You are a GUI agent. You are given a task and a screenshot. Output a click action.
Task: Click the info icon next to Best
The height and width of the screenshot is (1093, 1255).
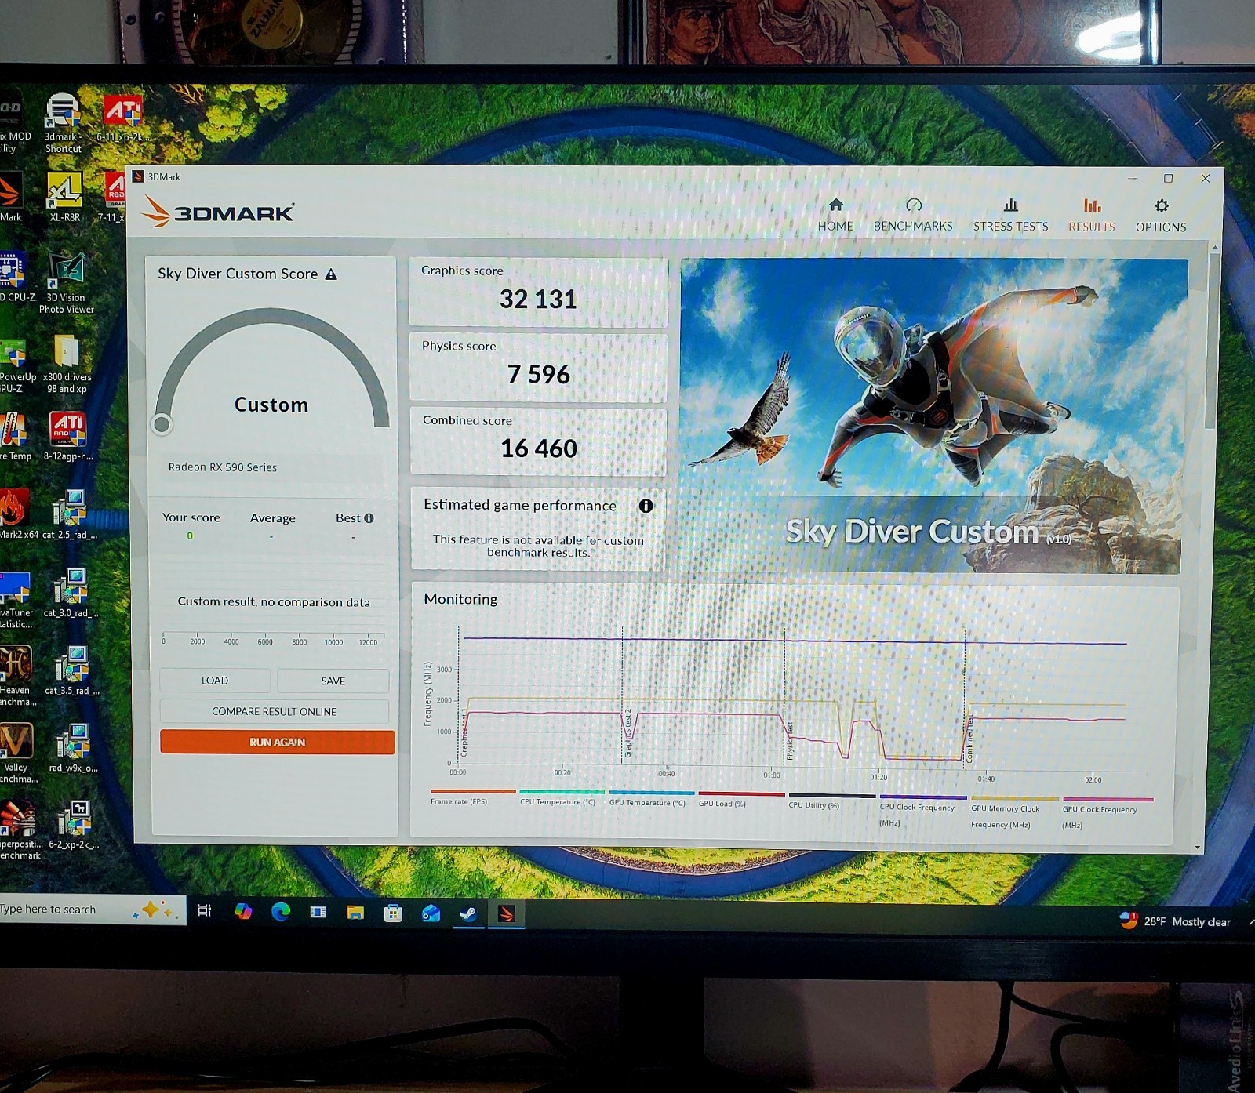(369, 518)
